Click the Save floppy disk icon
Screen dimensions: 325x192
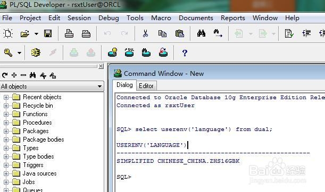48,33
